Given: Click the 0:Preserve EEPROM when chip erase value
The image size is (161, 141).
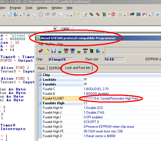Looking at the screenshot, I should click(x=109, y=127).
